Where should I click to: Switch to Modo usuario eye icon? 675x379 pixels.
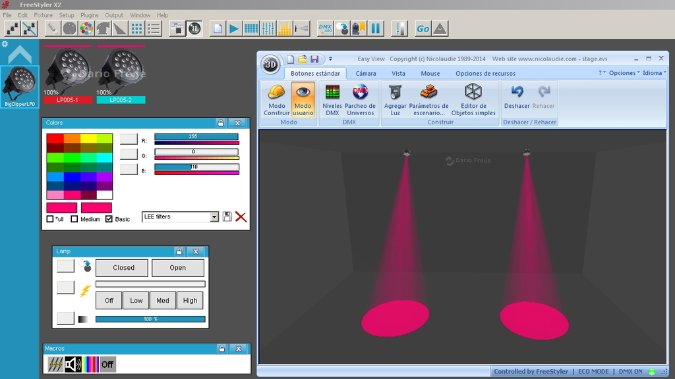click(x=303, y=100)
